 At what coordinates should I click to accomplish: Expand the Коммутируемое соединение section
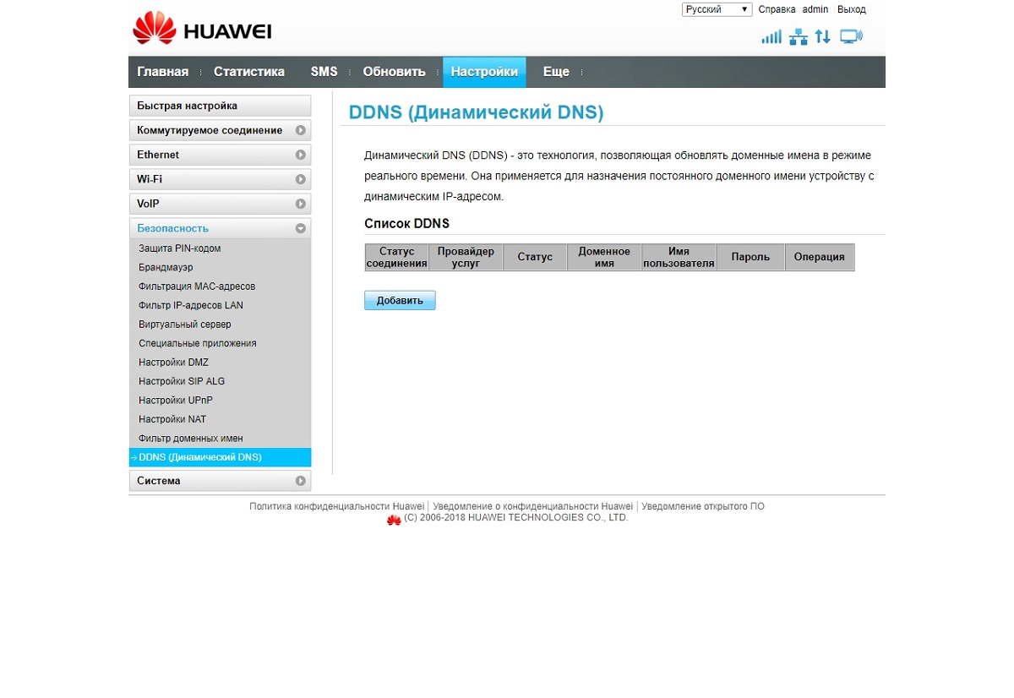pos(220,130)
